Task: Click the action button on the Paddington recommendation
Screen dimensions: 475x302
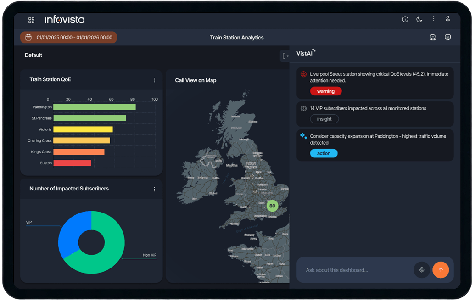Action: (324, 153)
